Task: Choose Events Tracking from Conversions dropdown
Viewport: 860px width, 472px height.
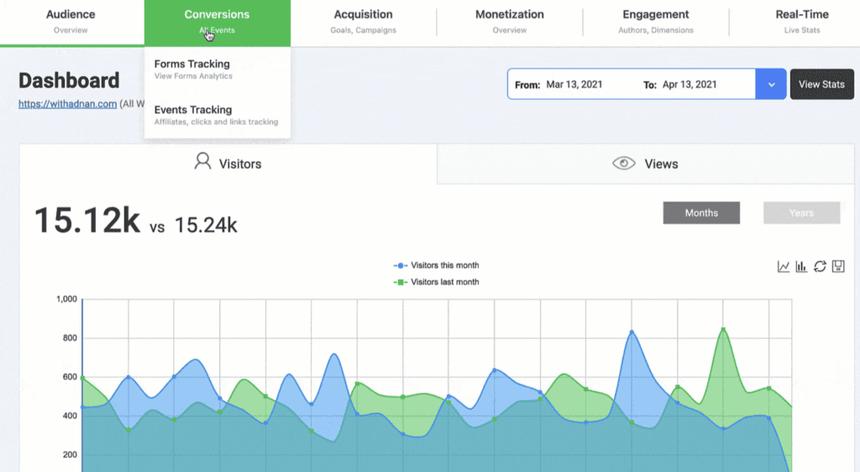Action: tap(193, 115)
